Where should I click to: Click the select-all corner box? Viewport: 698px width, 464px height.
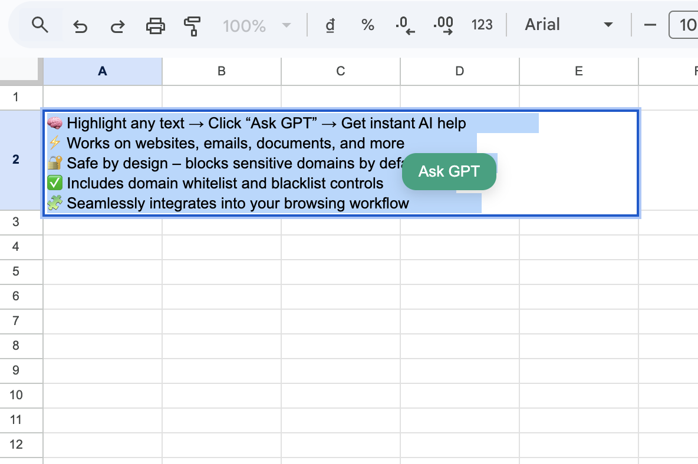(x=21, y=71)
